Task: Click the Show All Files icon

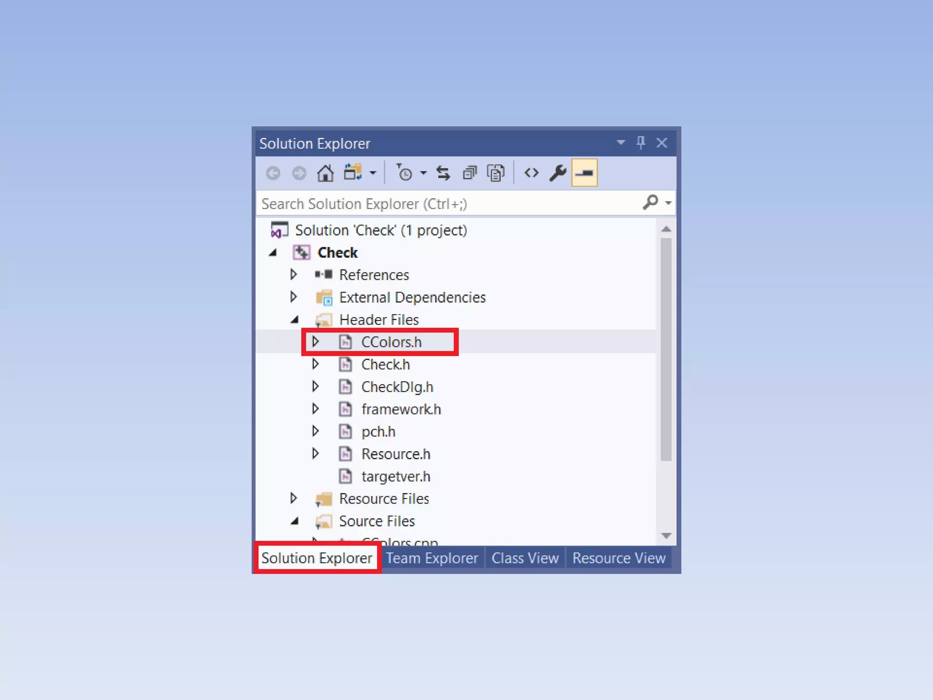Action: tap(496, 173)
